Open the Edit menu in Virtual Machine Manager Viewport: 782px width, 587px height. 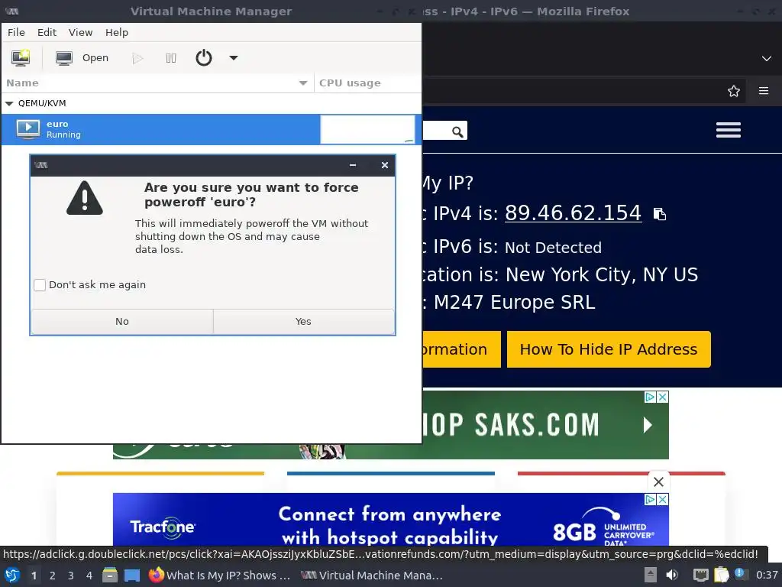[x=47, y=32]
